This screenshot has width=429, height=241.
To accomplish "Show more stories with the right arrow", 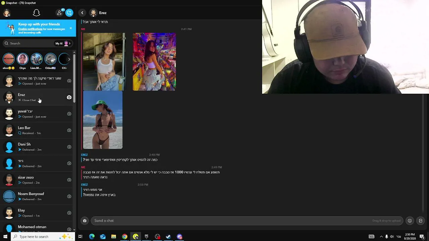I will 69,59.
